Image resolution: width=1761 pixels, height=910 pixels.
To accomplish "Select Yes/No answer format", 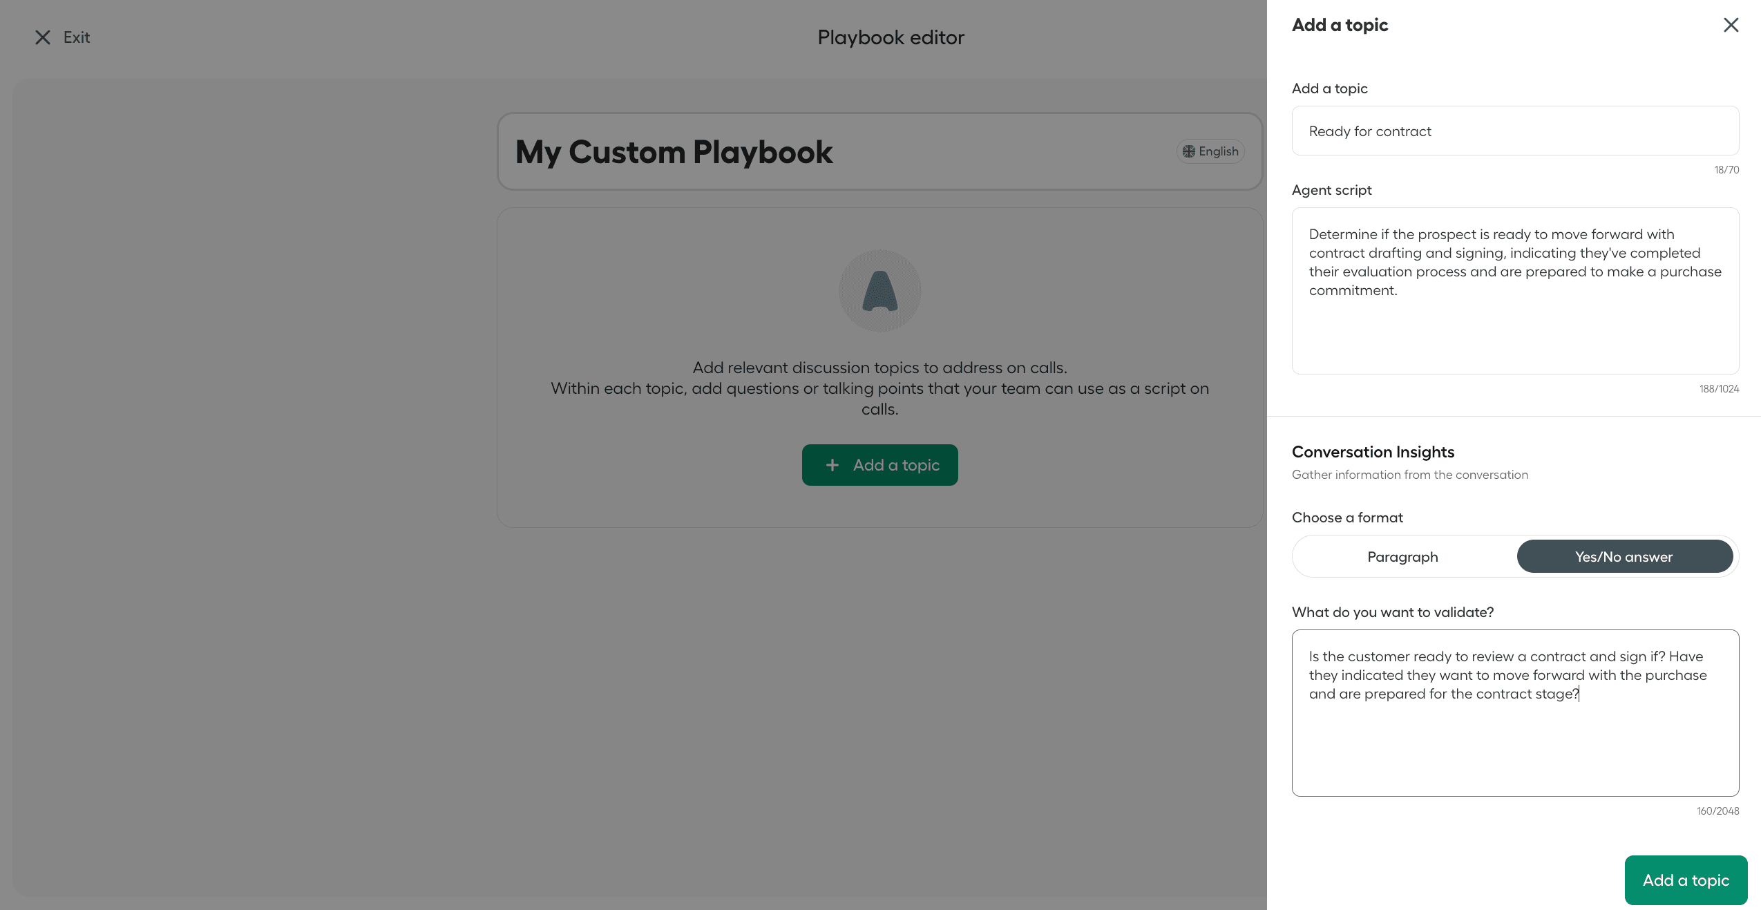I will tap(1625, 556).
